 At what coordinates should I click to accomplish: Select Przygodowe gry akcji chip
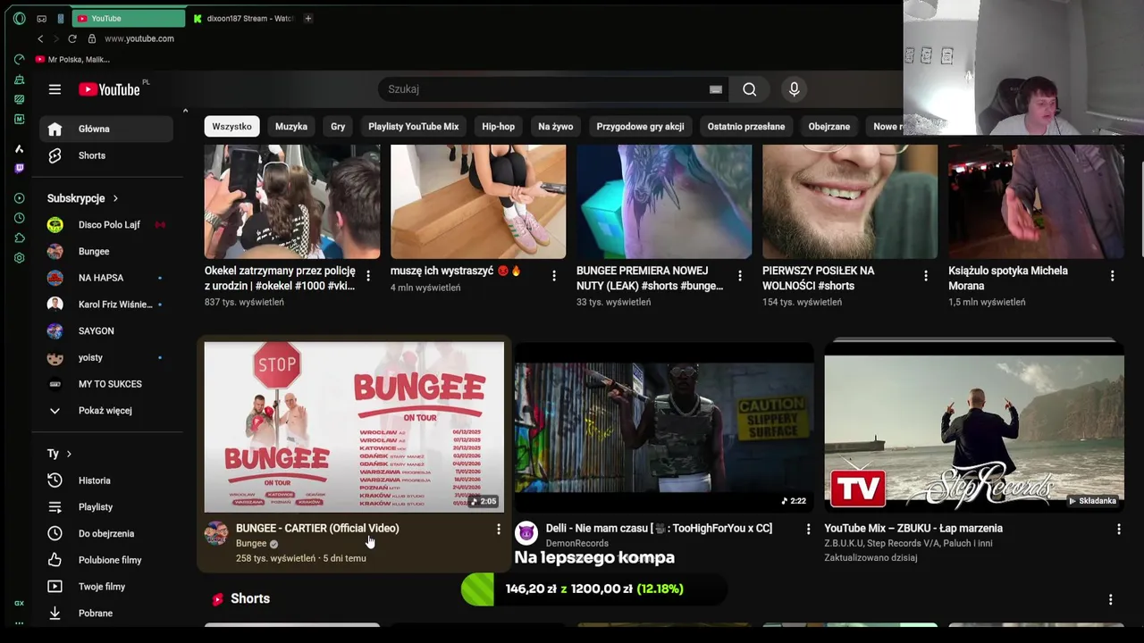(x=641, y=127)
